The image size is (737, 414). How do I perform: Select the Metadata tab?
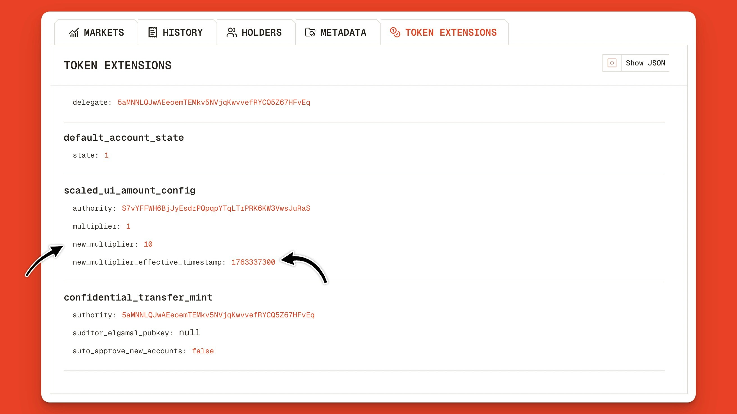[343, 33]
